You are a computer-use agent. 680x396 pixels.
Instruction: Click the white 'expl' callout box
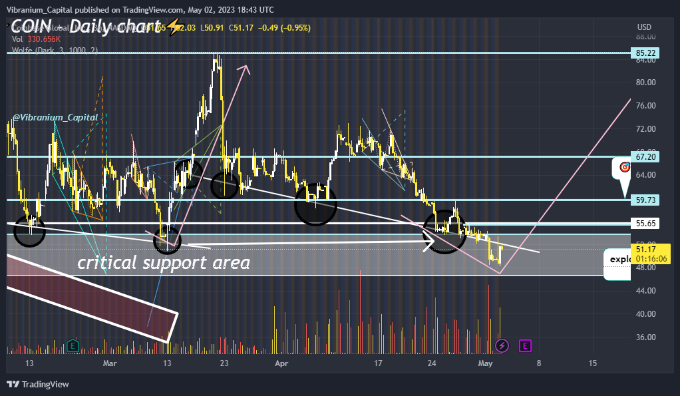click(617, 264)
